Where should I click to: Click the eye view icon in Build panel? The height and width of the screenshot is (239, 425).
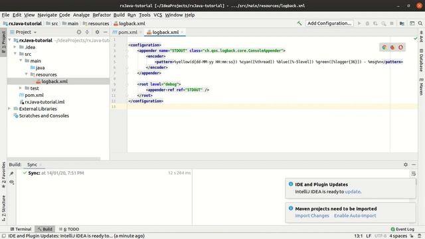[12, 182]
